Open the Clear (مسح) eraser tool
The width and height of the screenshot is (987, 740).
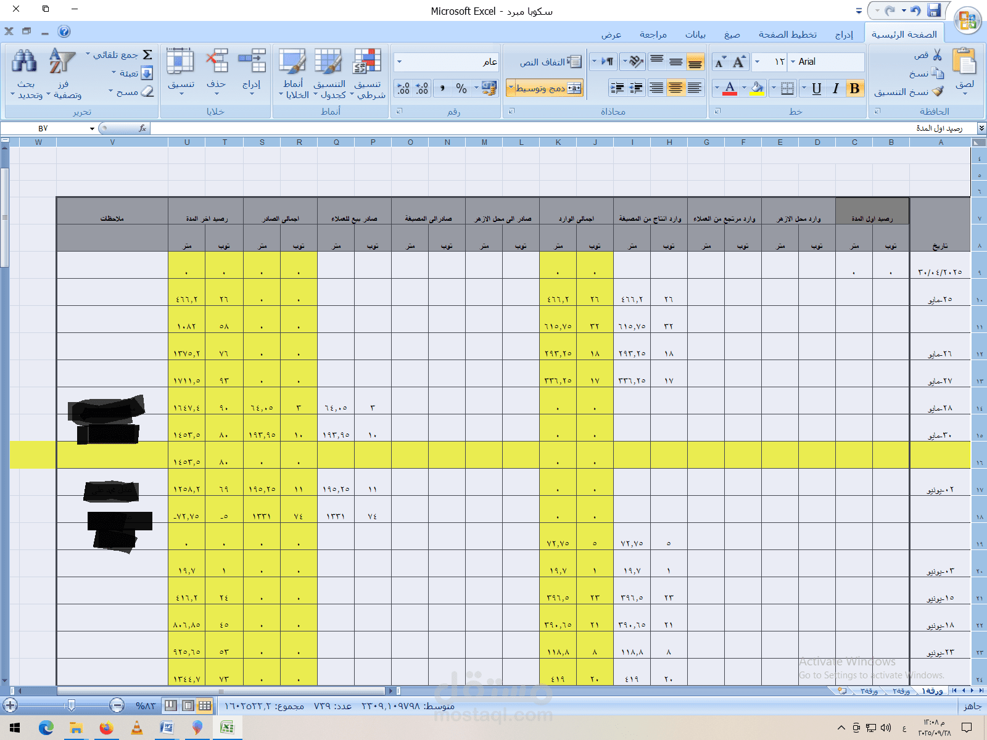[147, 91]
